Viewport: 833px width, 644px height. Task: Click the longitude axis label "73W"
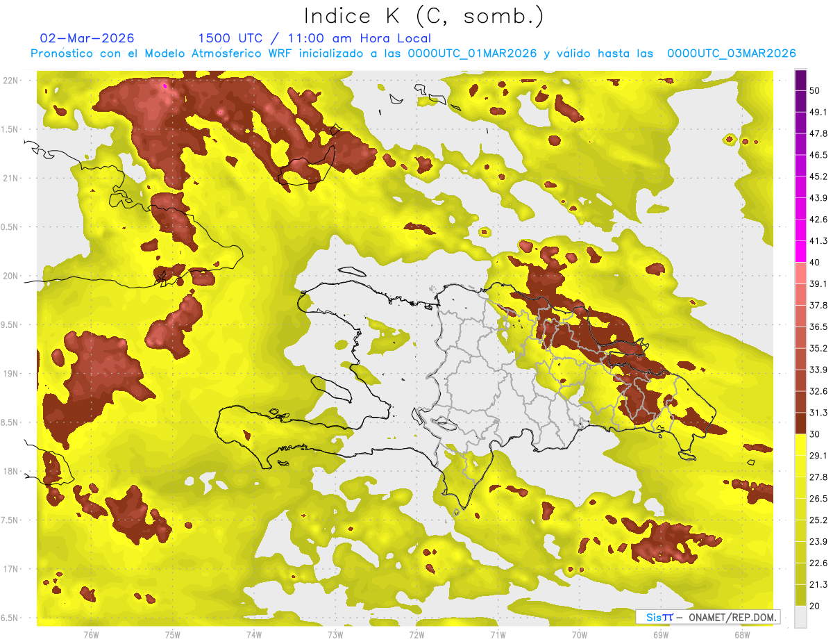335,635
